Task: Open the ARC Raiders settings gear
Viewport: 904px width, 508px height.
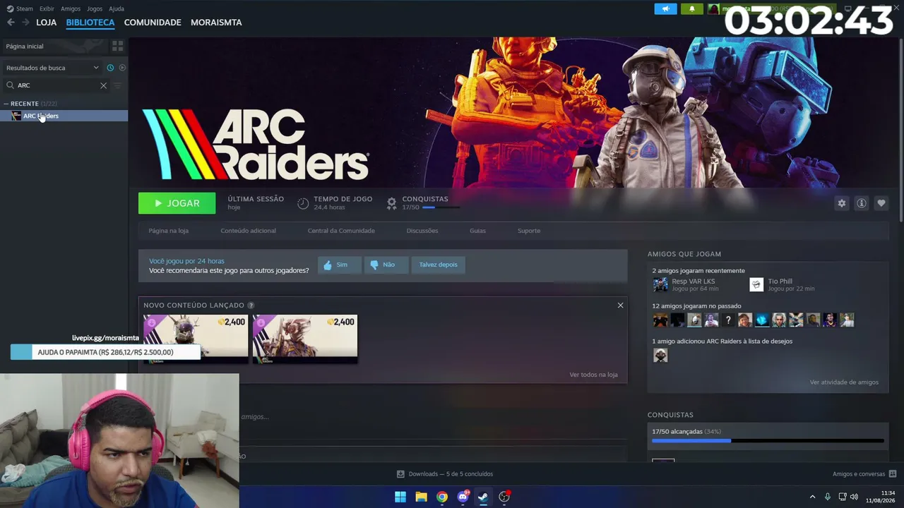Action: 841,203
